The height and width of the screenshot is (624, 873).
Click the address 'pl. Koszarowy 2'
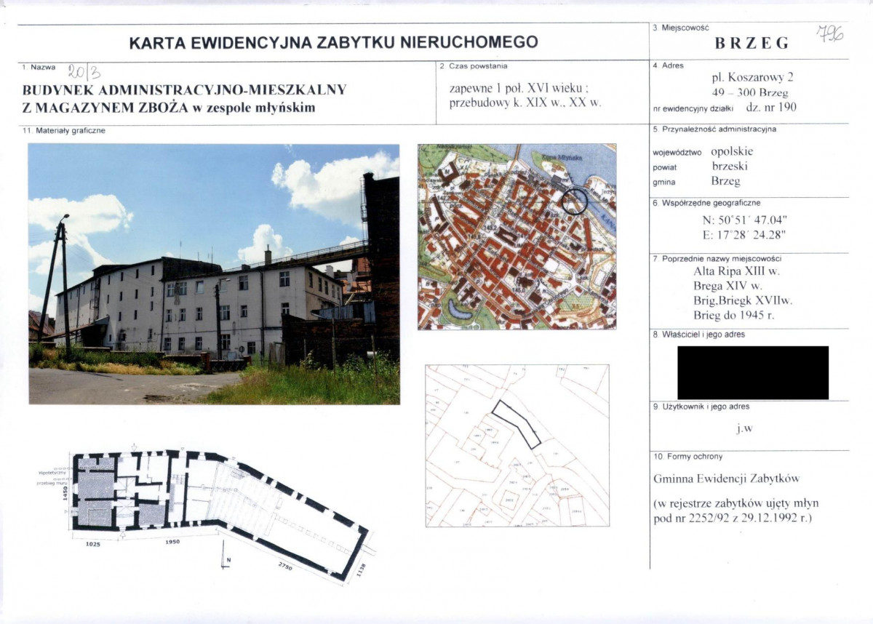pos(752,78)
